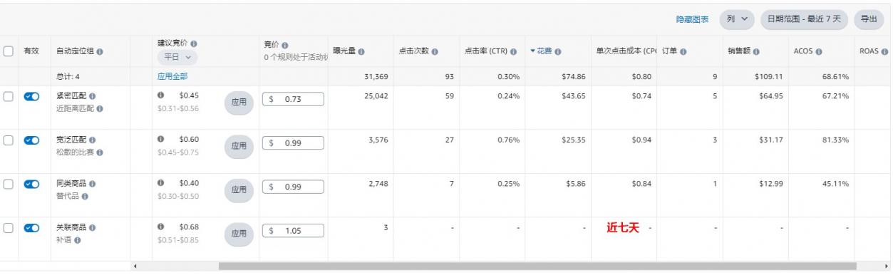Click impressions value 25,042

376,96
